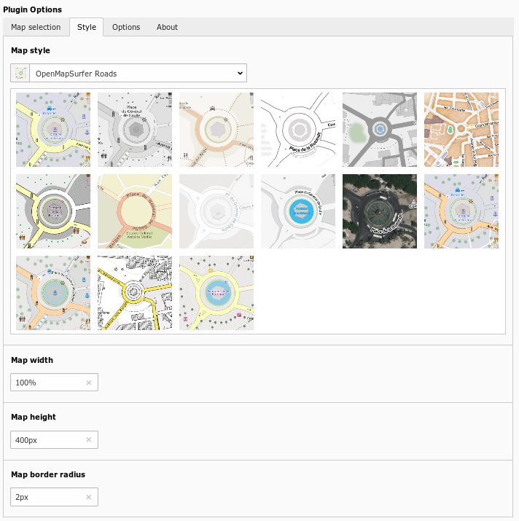Pick the black-and-white hatched map with yellow roads
Viewport: 519px width, 521px height.
click(x=135, y=293)
